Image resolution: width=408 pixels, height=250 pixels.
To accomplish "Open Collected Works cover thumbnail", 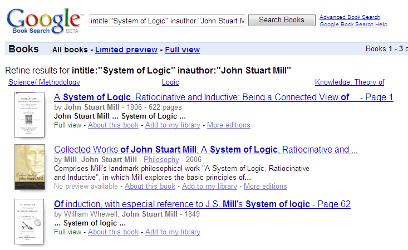I will point(30,167).
